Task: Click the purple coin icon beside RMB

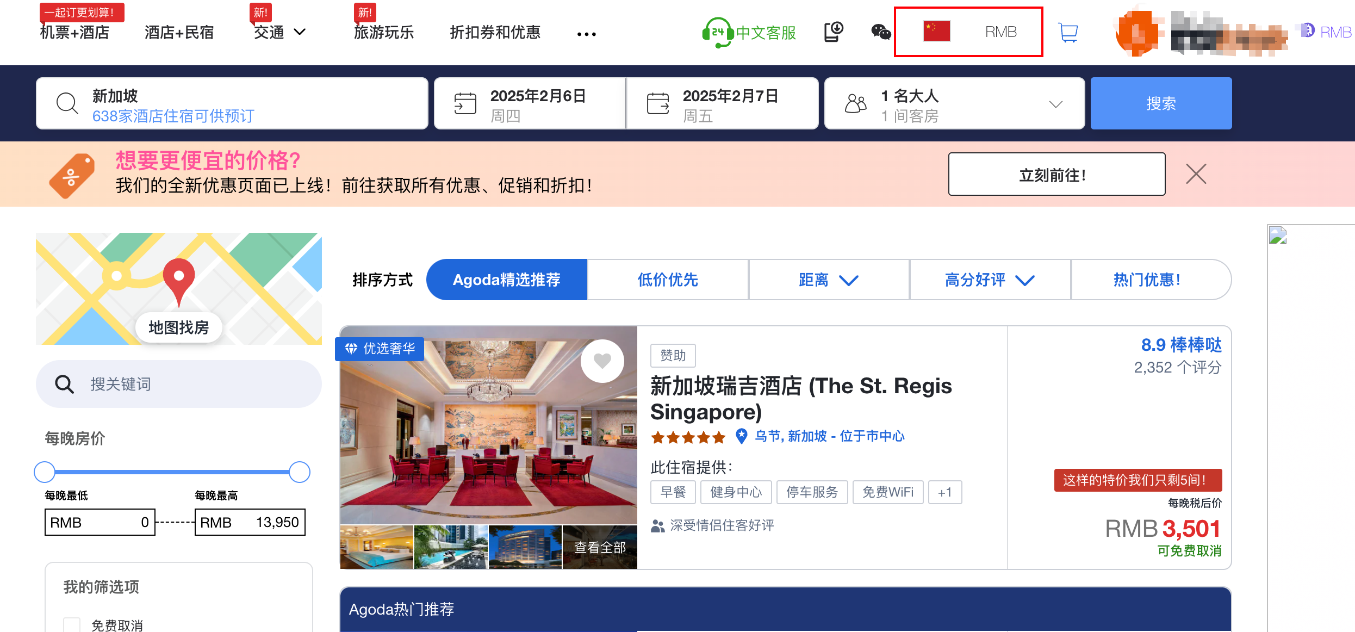Action: (1307, 31)
